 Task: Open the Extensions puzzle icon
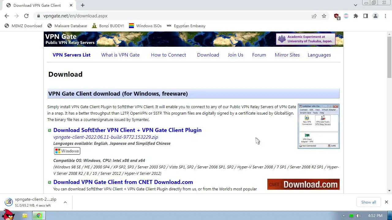click(x=356, y=16)
